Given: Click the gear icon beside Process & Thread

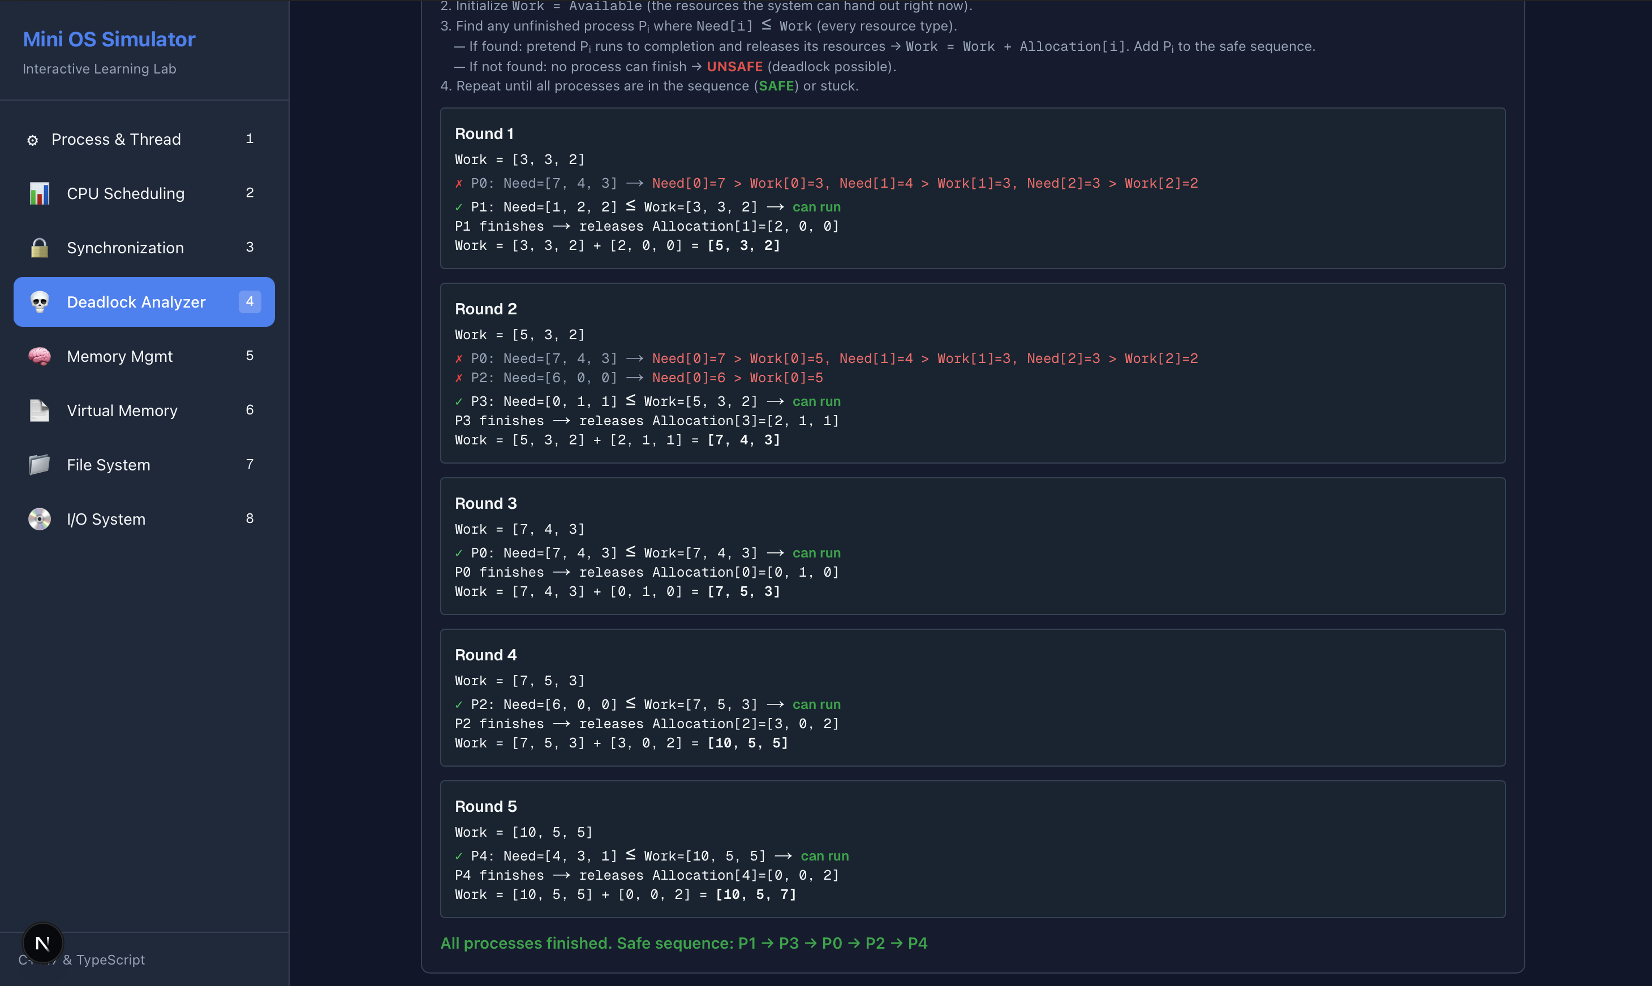Looking at the screenshot, I should coord(32,140).
